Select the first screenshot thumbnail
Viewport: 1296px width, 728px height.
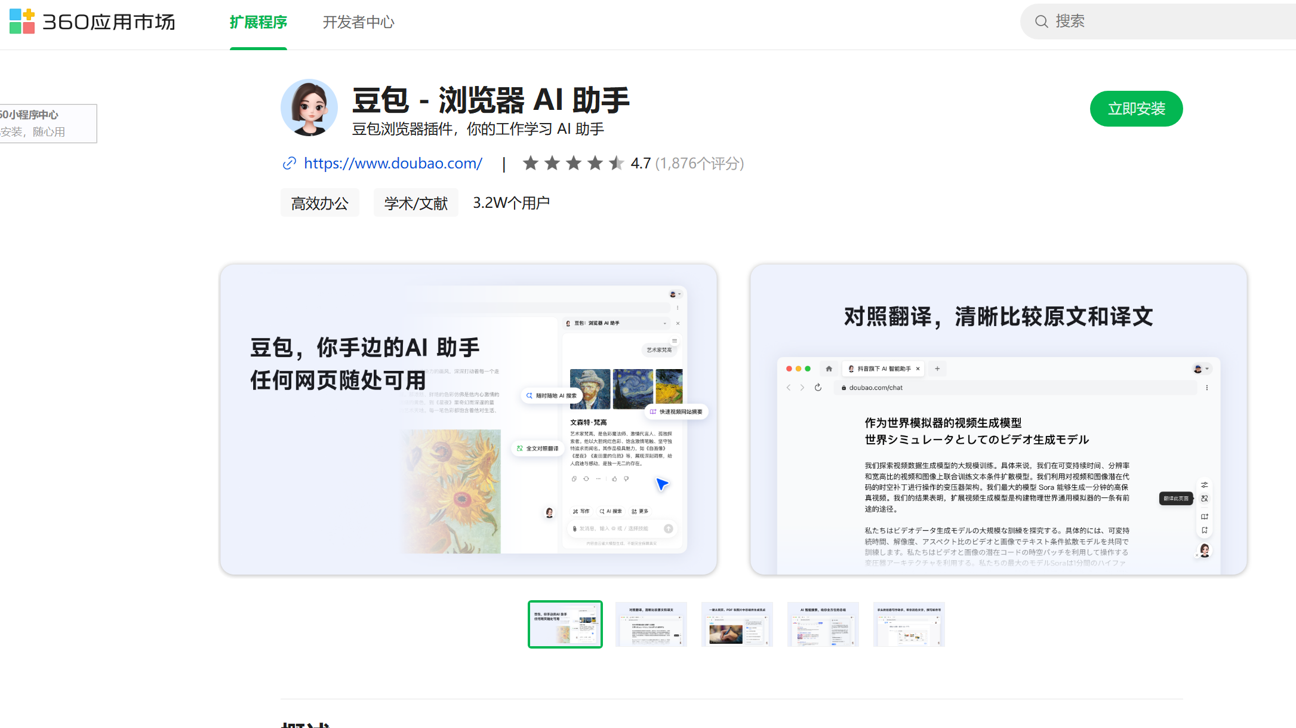click(565, 624)
